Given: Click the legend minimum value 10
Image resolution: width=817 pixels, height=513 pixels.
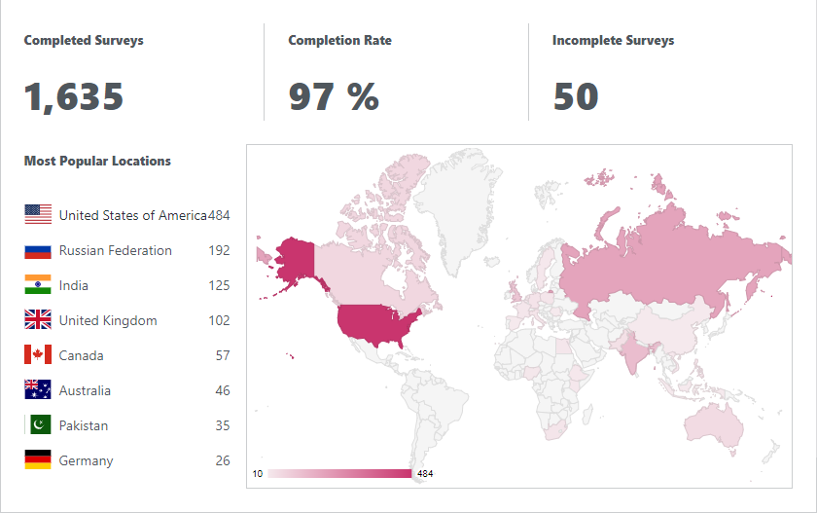Looking at the screenshot, I should [x=258, y=474].
